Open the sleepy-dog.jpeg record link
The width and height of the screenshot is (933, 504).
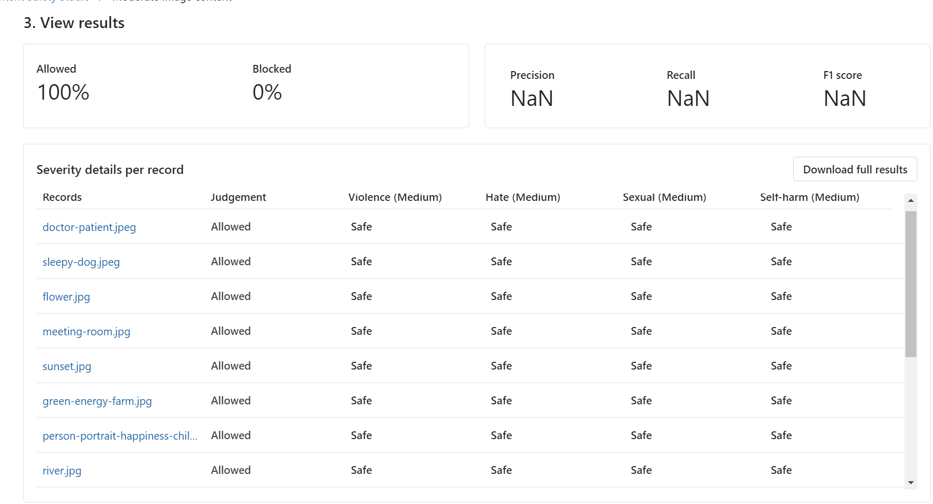[81, 262]
